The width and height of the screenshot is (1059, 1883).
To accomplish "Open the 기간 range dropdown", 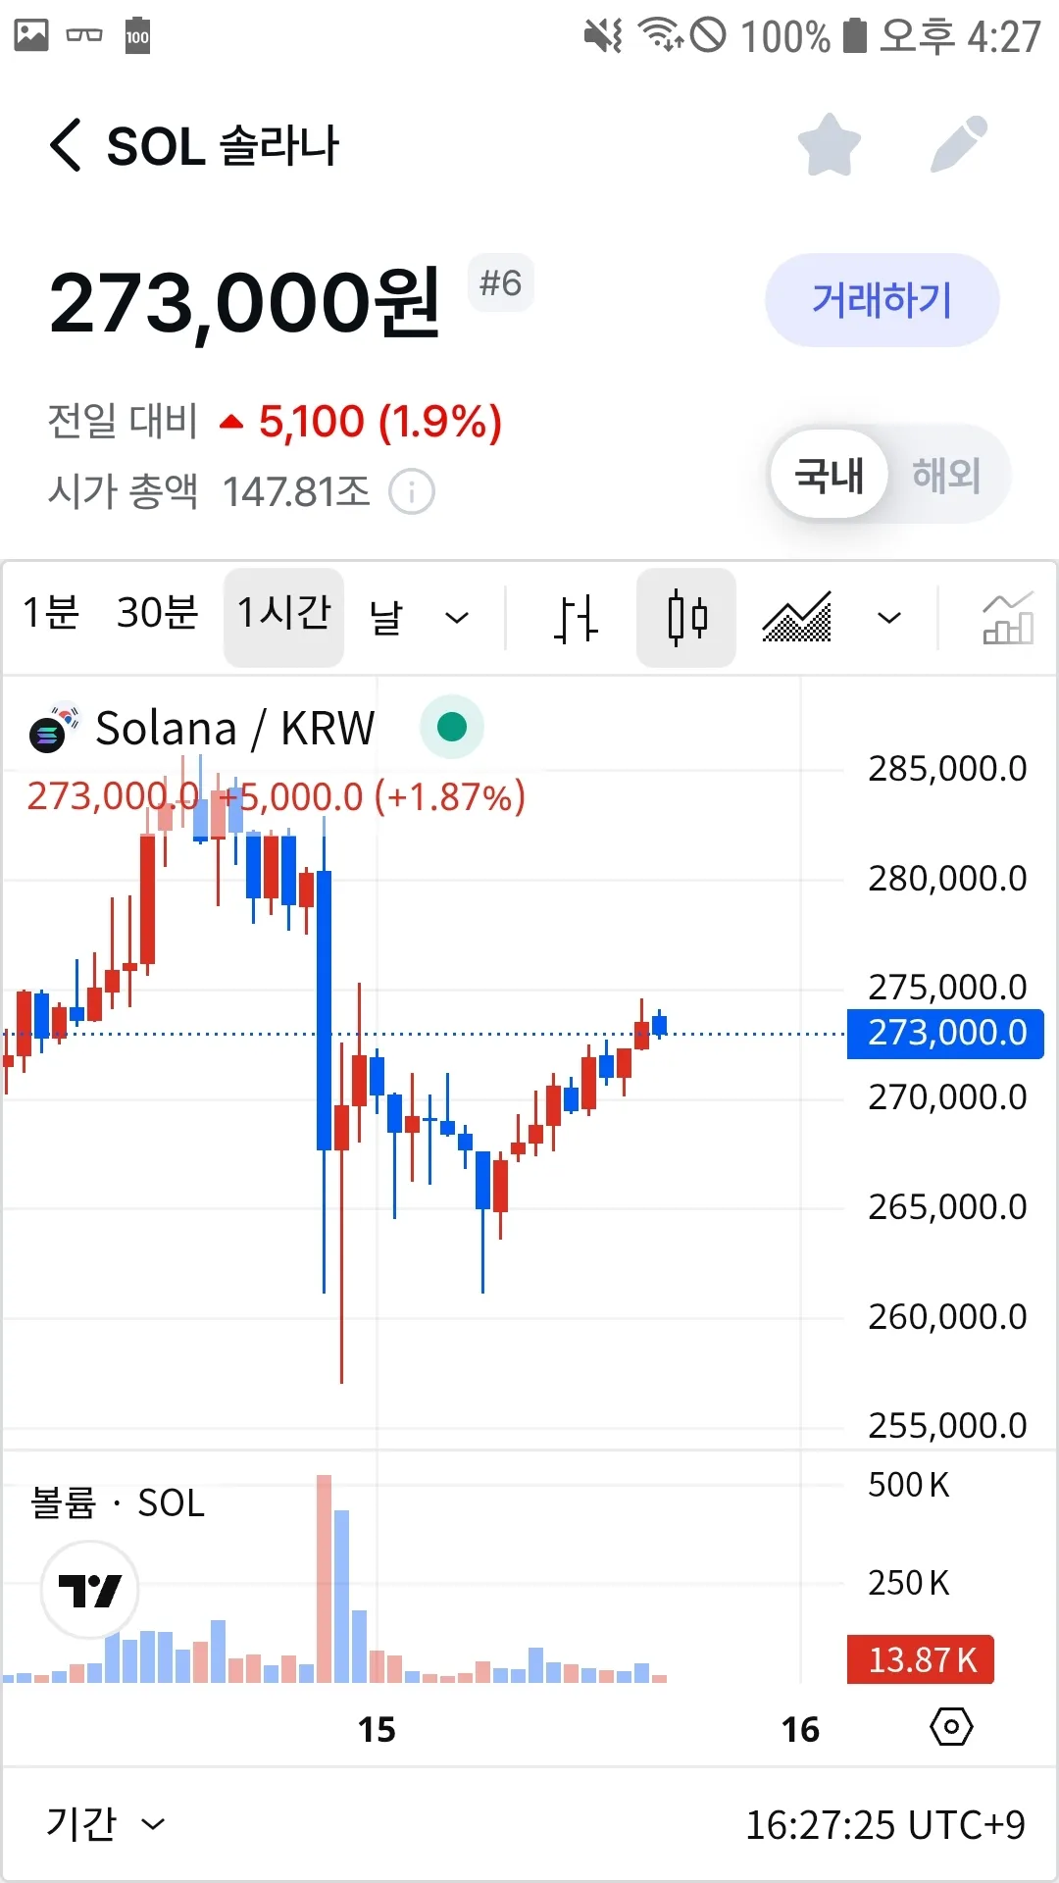I will point(105,1824).
